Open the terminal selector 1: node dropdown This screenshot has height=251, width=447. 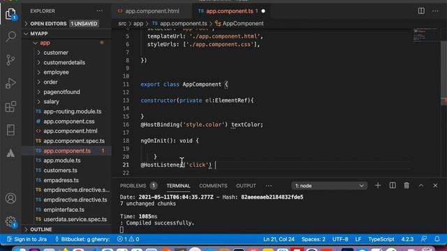pyautogui.click(x=329, y=186)
